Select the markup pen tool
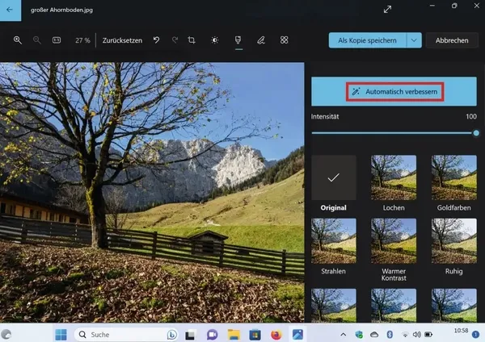 (x=260, y=40)
